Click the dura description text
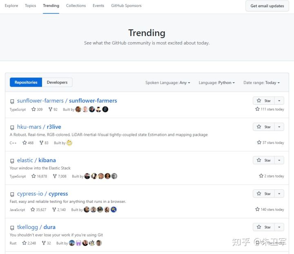This screenshot has height=254, width=294. 56,235
